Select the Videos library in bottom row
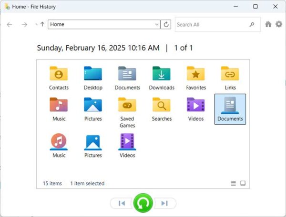This screenshot has width=286, height=217. pyautogui.click(x=127, y=146)
